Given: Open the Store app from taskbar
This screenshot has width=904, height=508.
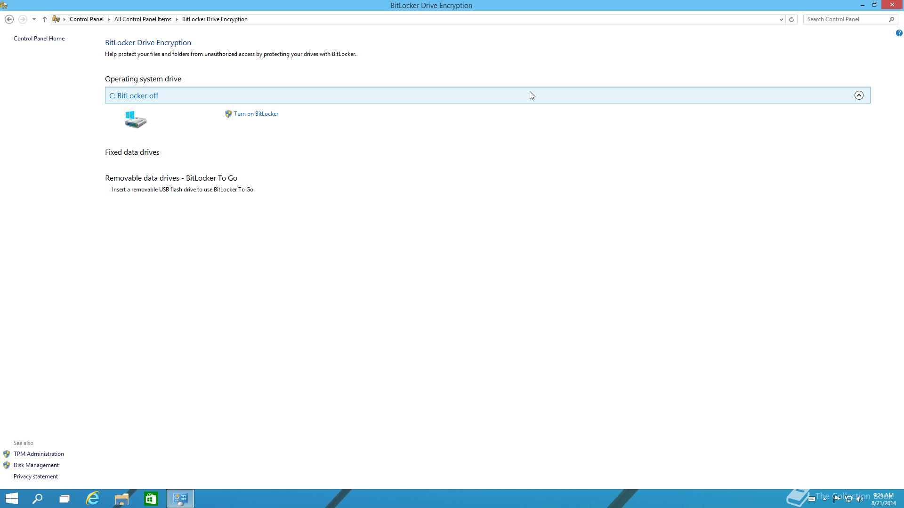Looking at the screenshot, I should (151, 499).
